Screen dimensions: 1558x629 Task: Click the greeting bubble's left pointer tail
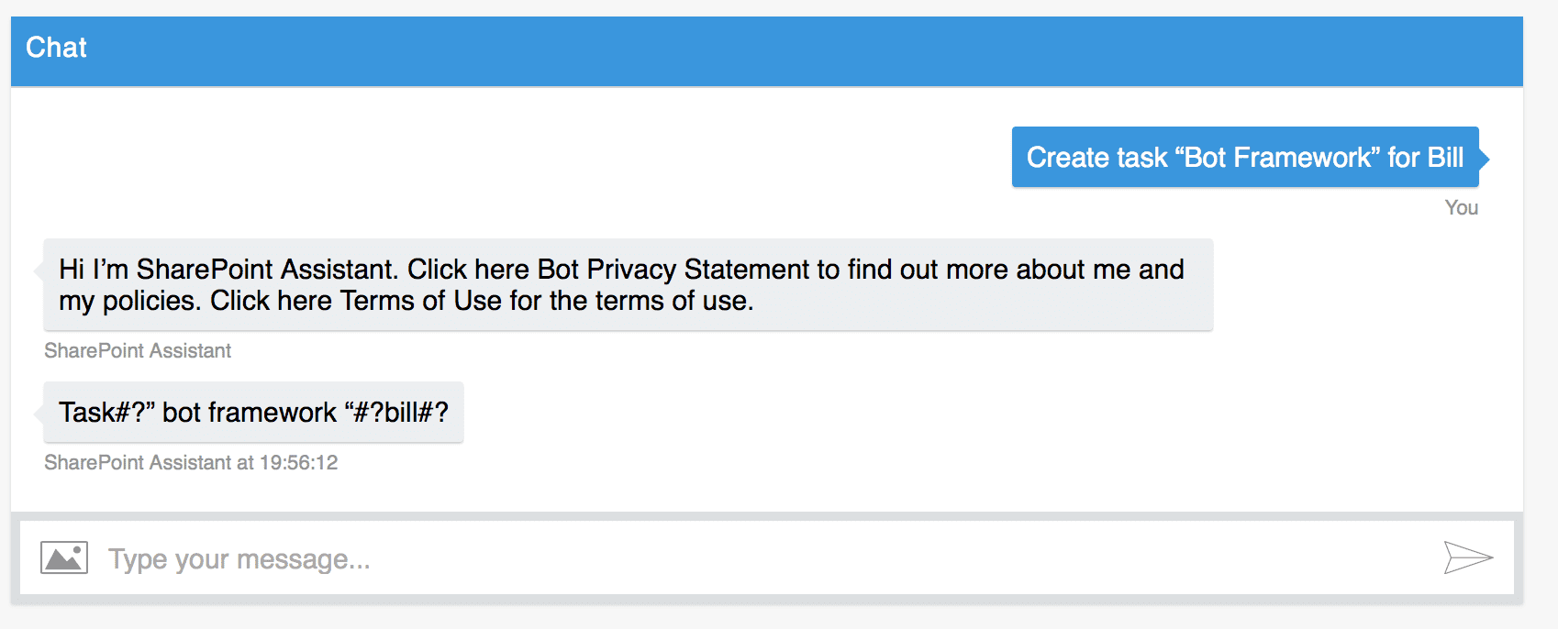point(39,270)
